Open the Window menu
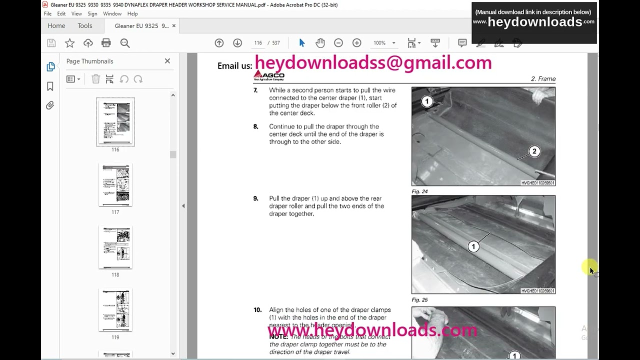Image resolution: width=640 pixels, height=360 pixels. click(x=112, y=14)
